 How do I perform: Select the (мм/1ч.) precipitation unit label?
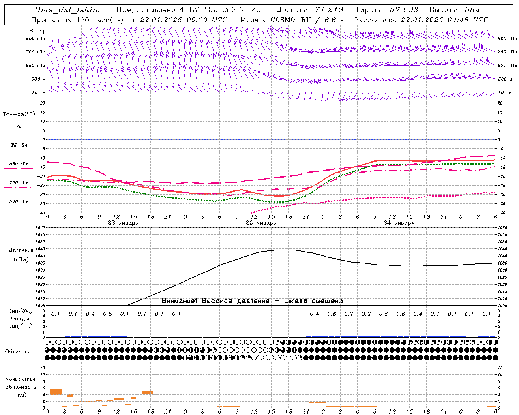(x=21, y=326)
